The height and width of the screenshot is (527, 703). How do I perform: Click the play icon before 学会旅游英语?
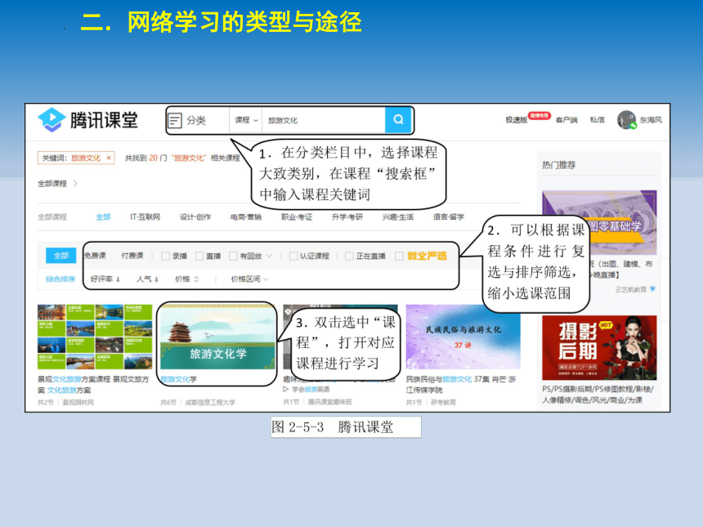click(285, 389)
